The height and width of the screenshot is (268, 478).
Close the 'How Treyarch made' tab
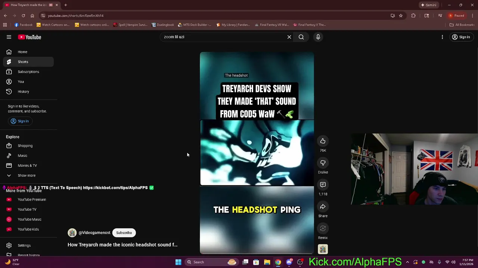click(57, 5)
